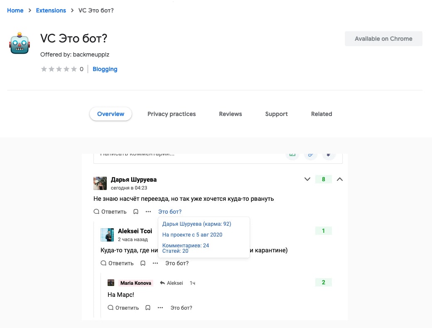
Task: Click Это бот? under Aleksei Tcoi's comment
Action: [177, 263]
